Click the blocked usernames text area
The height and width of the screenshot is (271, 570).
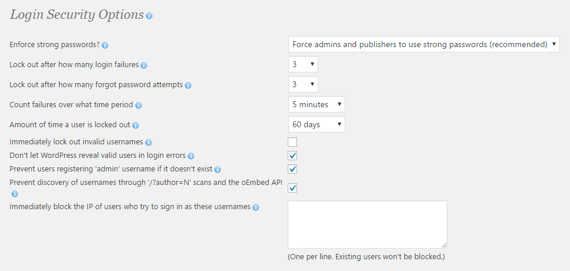point(367,224)
